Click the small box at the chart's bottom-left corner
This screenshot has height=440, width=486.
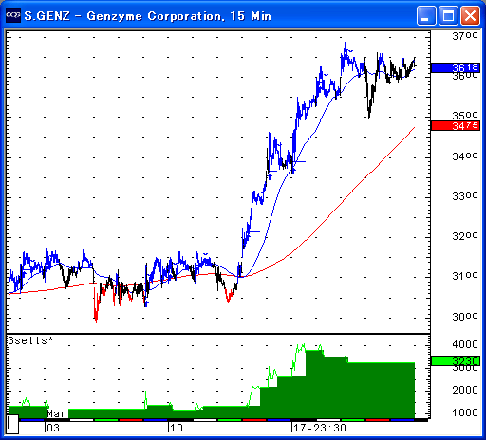pyautogui.click(x=12, y=425)
